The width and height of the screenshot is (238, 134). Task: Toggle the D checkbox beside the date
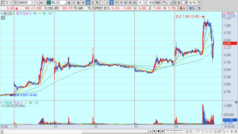pyautogui.click(x=184, y=2)
